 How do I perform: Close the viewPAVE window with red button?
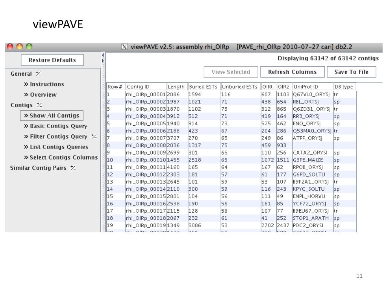tap(10, 47)
